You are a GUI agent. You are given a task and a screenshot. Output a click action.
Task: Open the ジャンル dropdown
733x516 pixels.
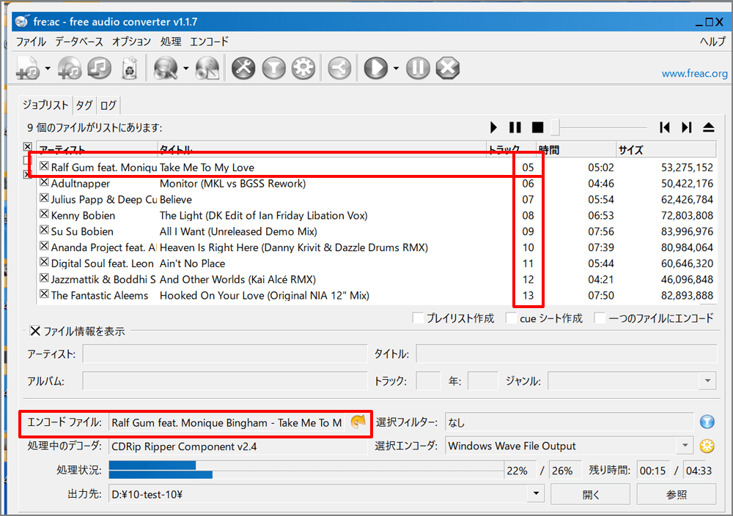point(707,381)
